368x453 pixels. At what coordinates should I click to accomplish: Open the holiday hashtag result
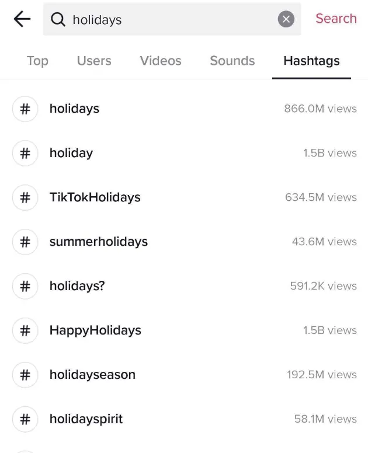tap(184, 153)
